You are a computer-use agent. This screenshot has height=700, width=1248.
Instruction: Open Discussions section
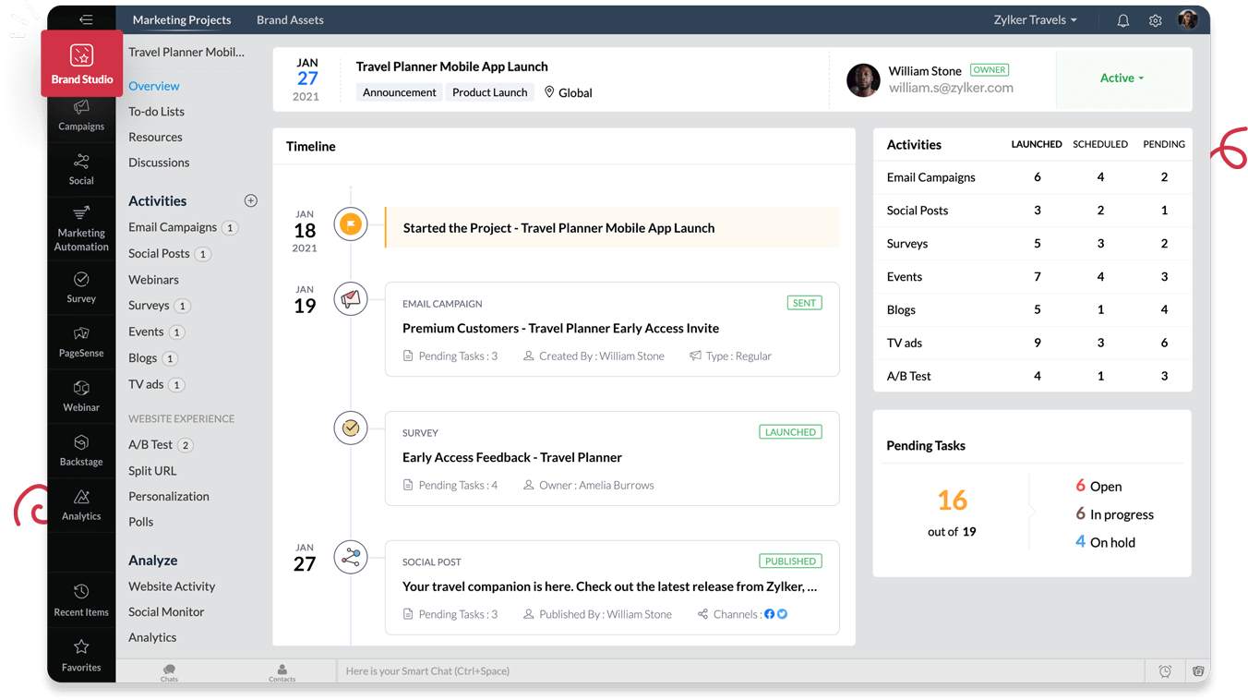pos(159,163)
